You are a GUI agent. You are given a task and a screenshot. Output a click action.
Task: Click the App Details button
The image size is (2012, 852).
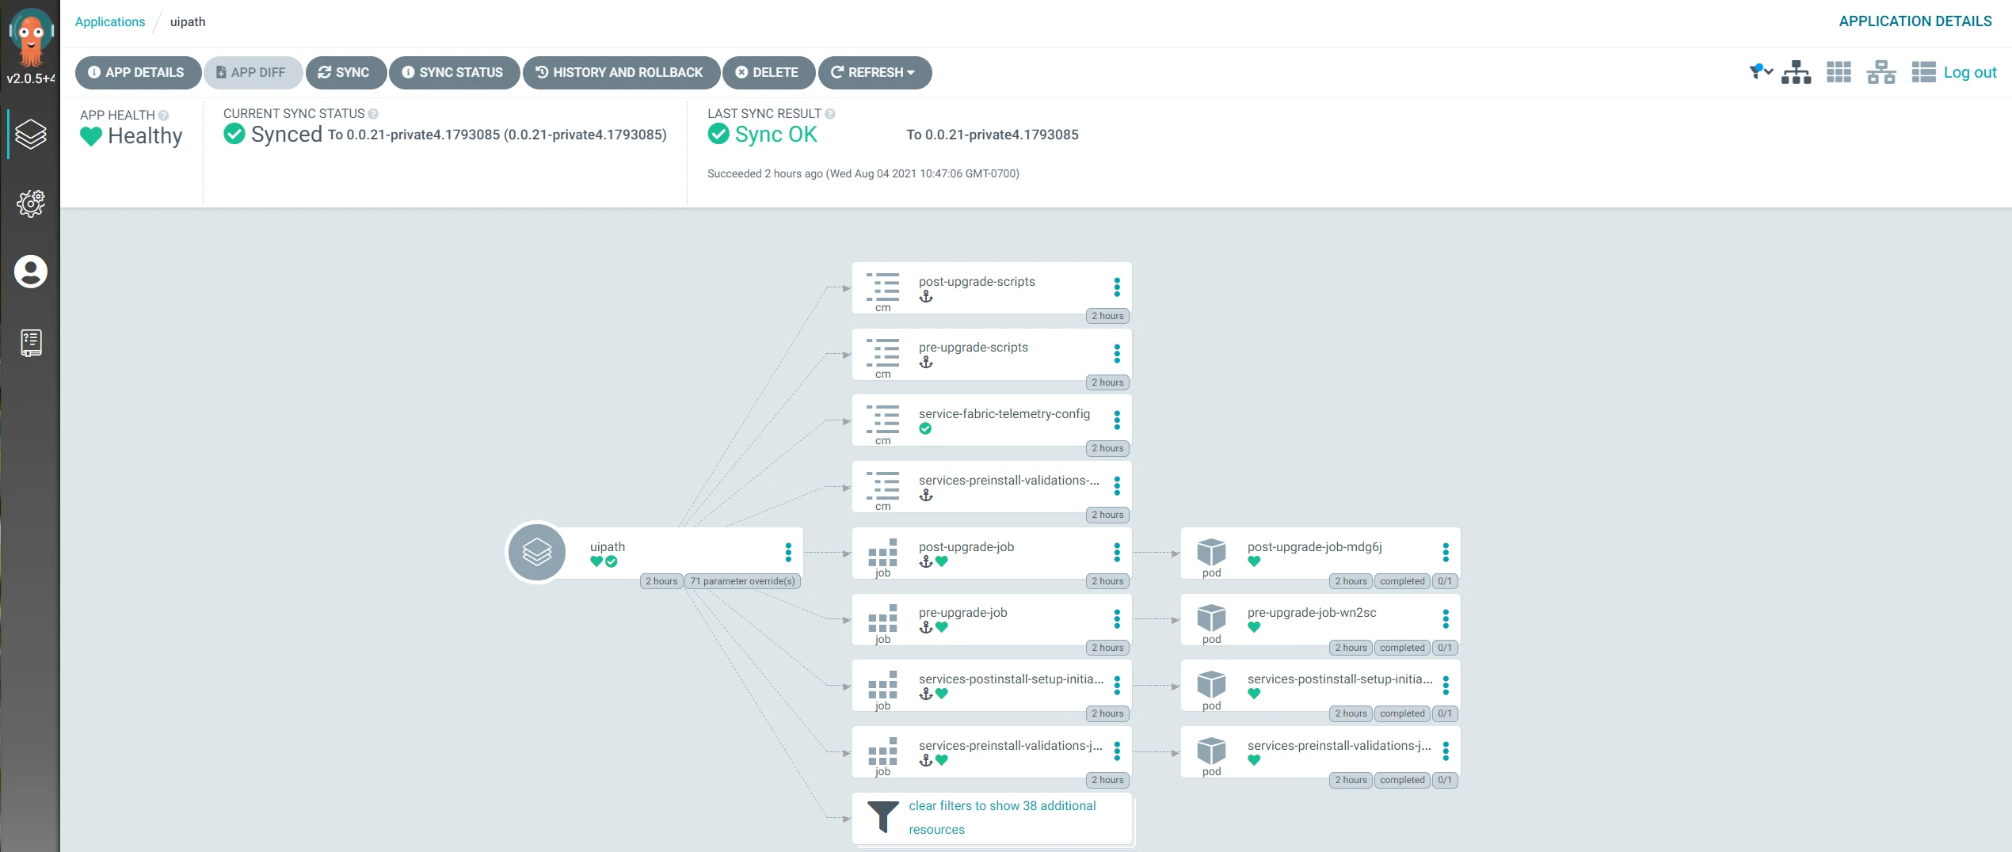coord(138,72)
